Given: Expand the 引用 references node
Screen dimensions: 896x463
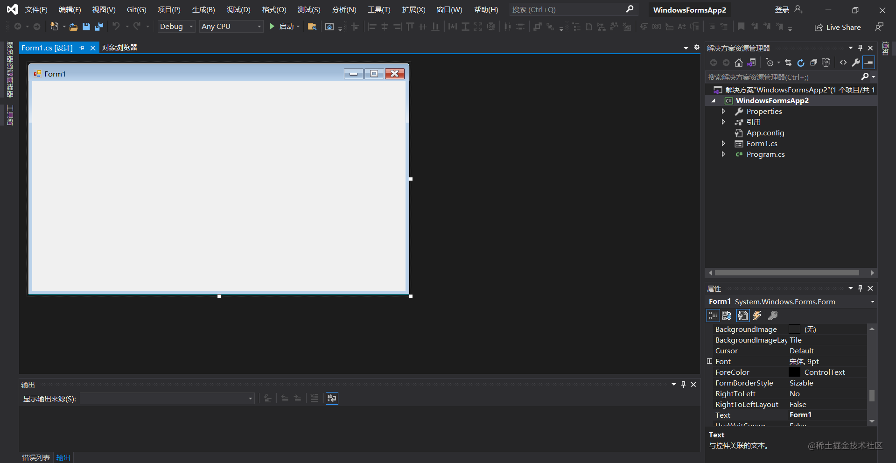Looking at the screenshot, I should (x=723, y=122).
